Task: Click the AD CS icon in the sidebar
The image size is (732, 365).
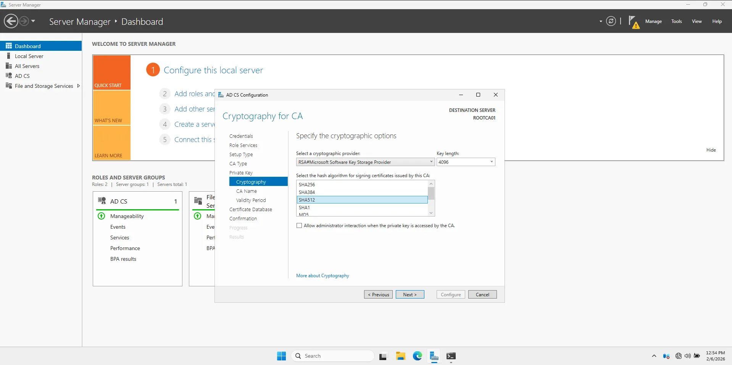Action: click(x=9, y=76)
